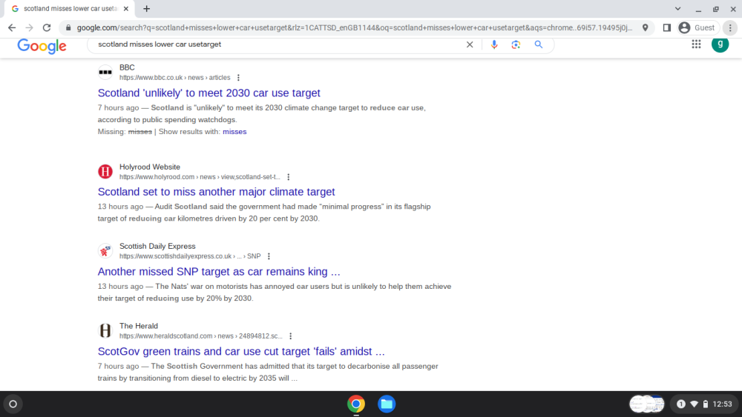Open more options for Holyrood result

tap(288, 177)
